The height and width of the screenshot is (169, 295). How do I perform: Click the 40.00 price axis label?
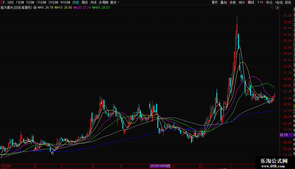(x=287, y=16)
